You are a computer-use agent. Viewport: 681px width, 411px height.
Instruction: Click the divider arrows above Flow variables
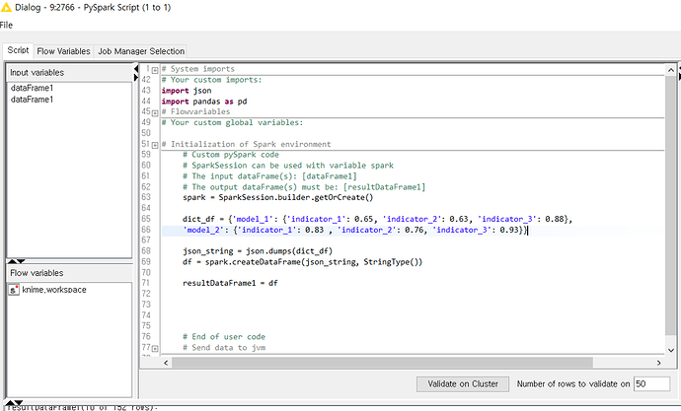coord(16,261)
